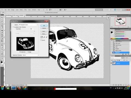Open the Edit menu
The width and height of the screenshot is (131, 98).
(x=9, y=10)
